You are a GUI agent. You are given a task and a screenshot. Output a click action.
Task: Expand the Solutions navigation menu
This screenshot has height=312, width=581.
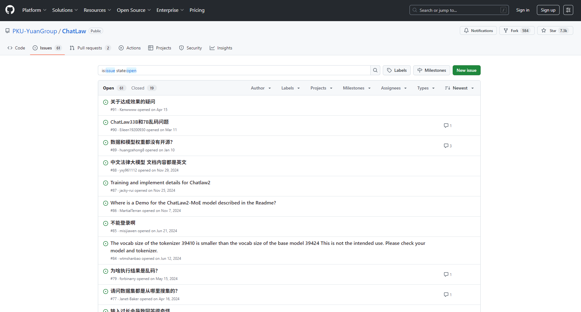(x=65, y=10)
